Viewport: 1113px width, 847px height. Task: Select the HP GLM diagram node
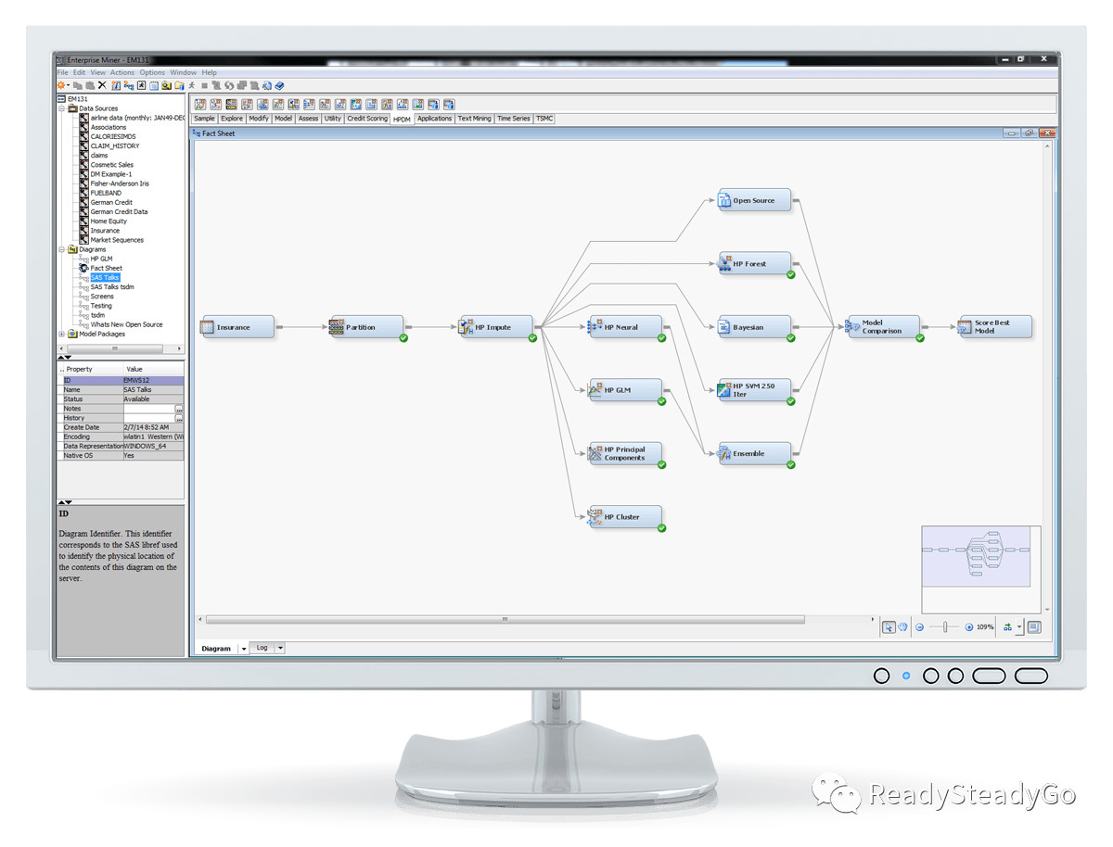(x=626, y=389)
